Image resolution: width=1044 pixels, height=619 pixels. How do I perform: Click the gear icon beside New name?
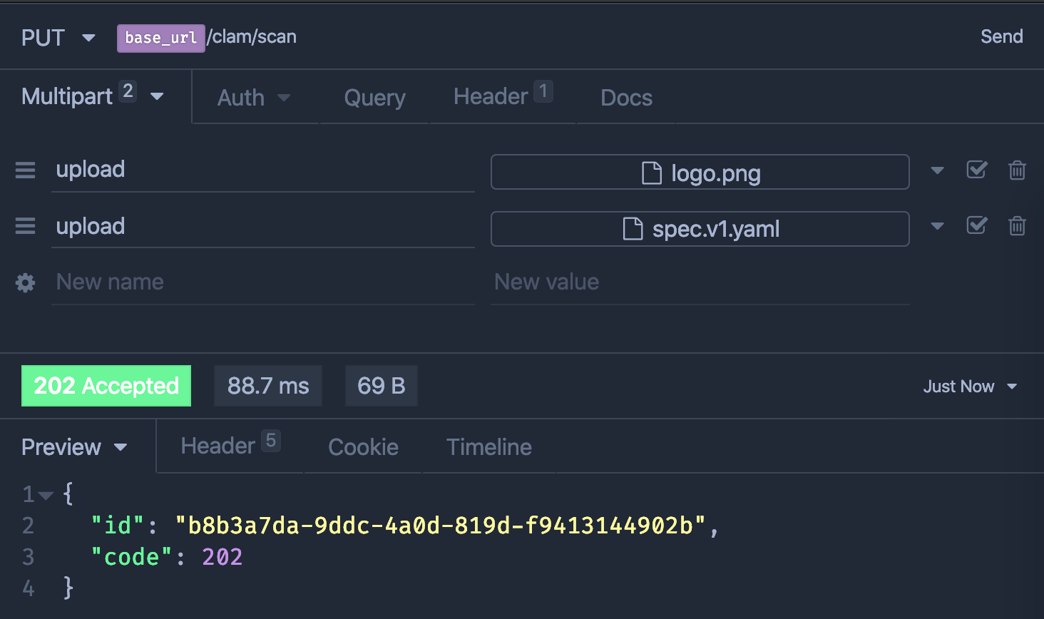(26, 283)
